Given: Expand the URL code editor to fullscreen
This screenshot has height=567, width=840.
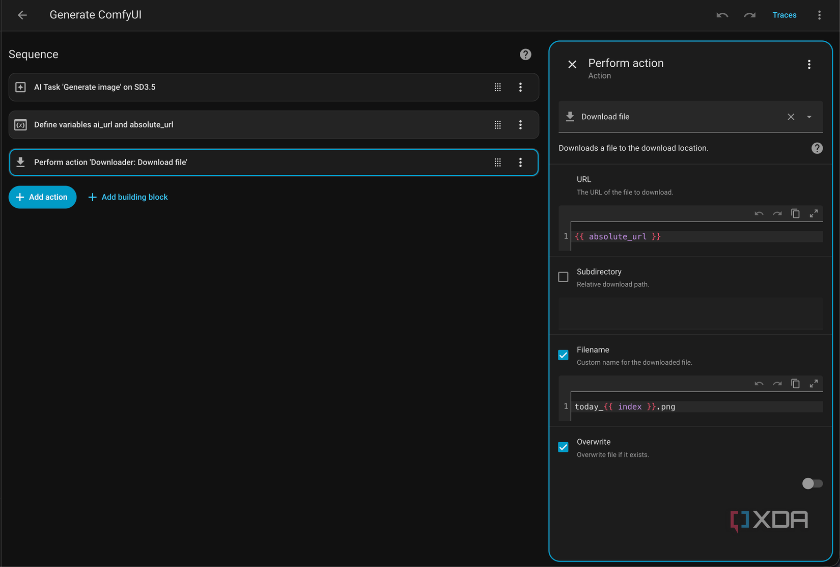Looking at the screenshot, I should (814, 213).
